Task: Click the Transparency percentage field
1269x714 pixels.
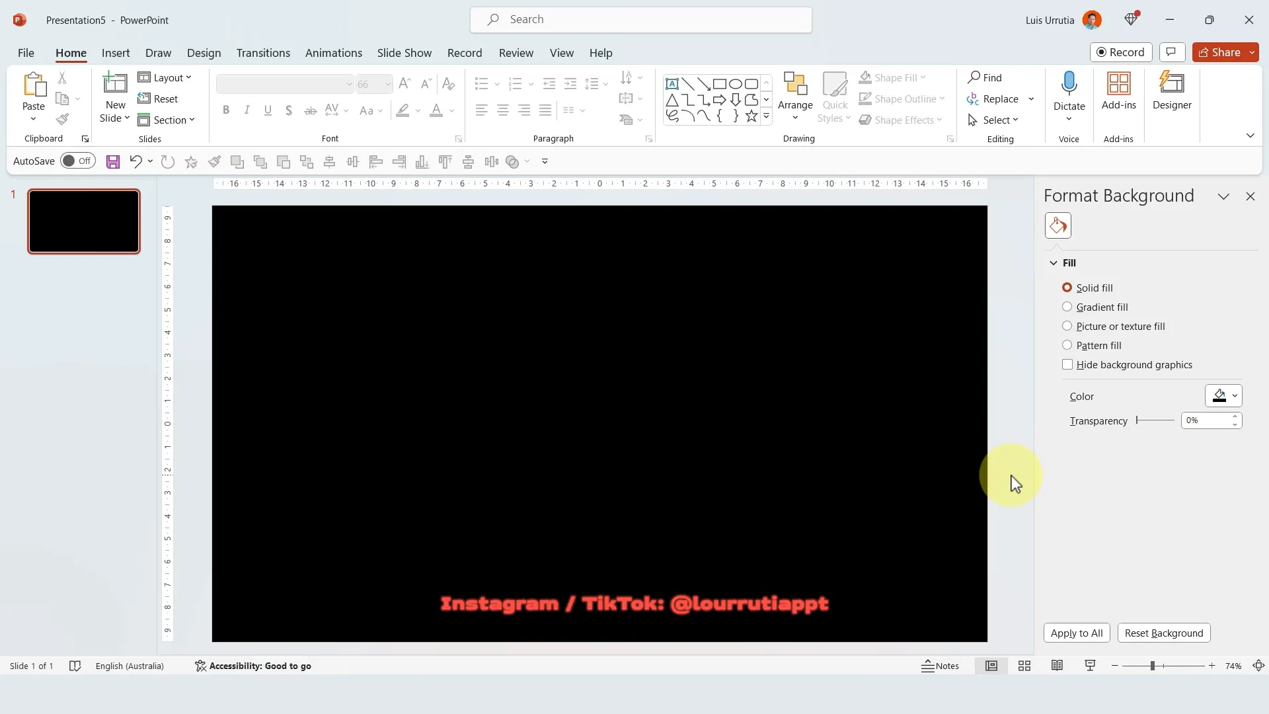Action: pos(1205,420)
